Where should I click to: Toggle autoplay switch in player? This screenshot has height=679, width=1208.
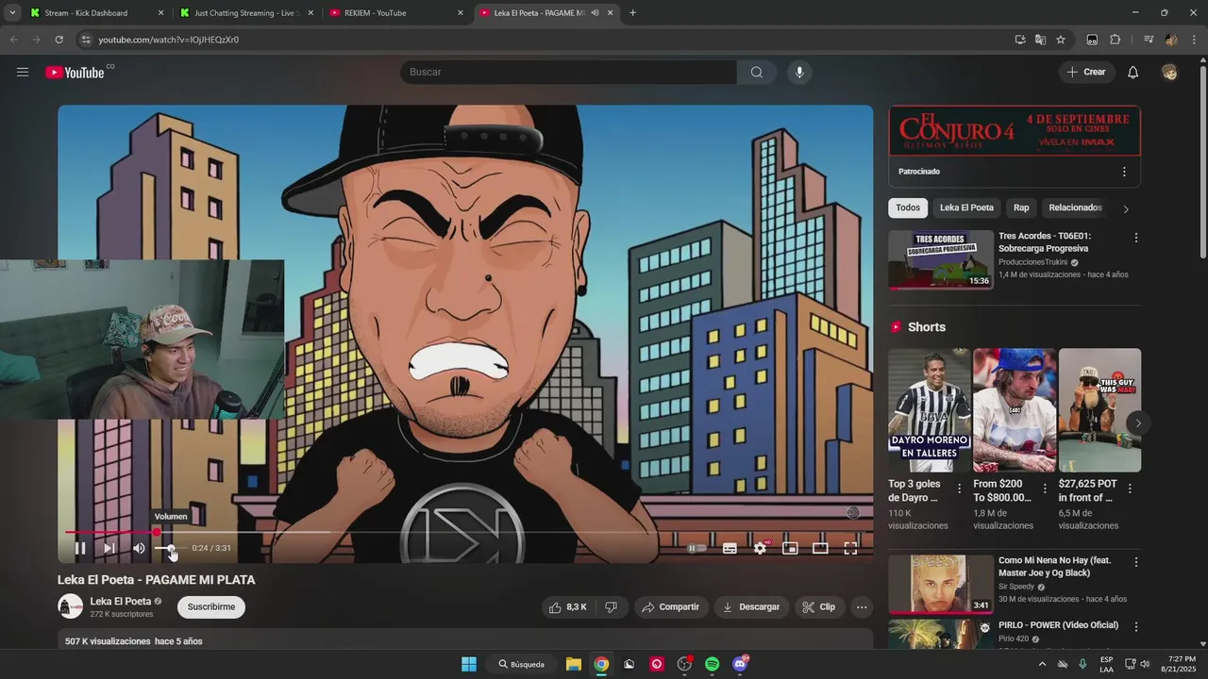(x=696, y=548)
